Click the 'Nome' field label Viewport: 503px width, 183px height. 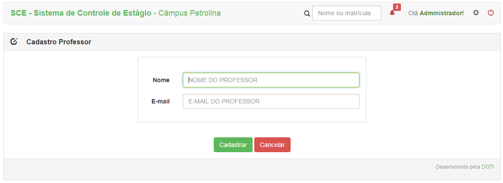tap(161, 80)
